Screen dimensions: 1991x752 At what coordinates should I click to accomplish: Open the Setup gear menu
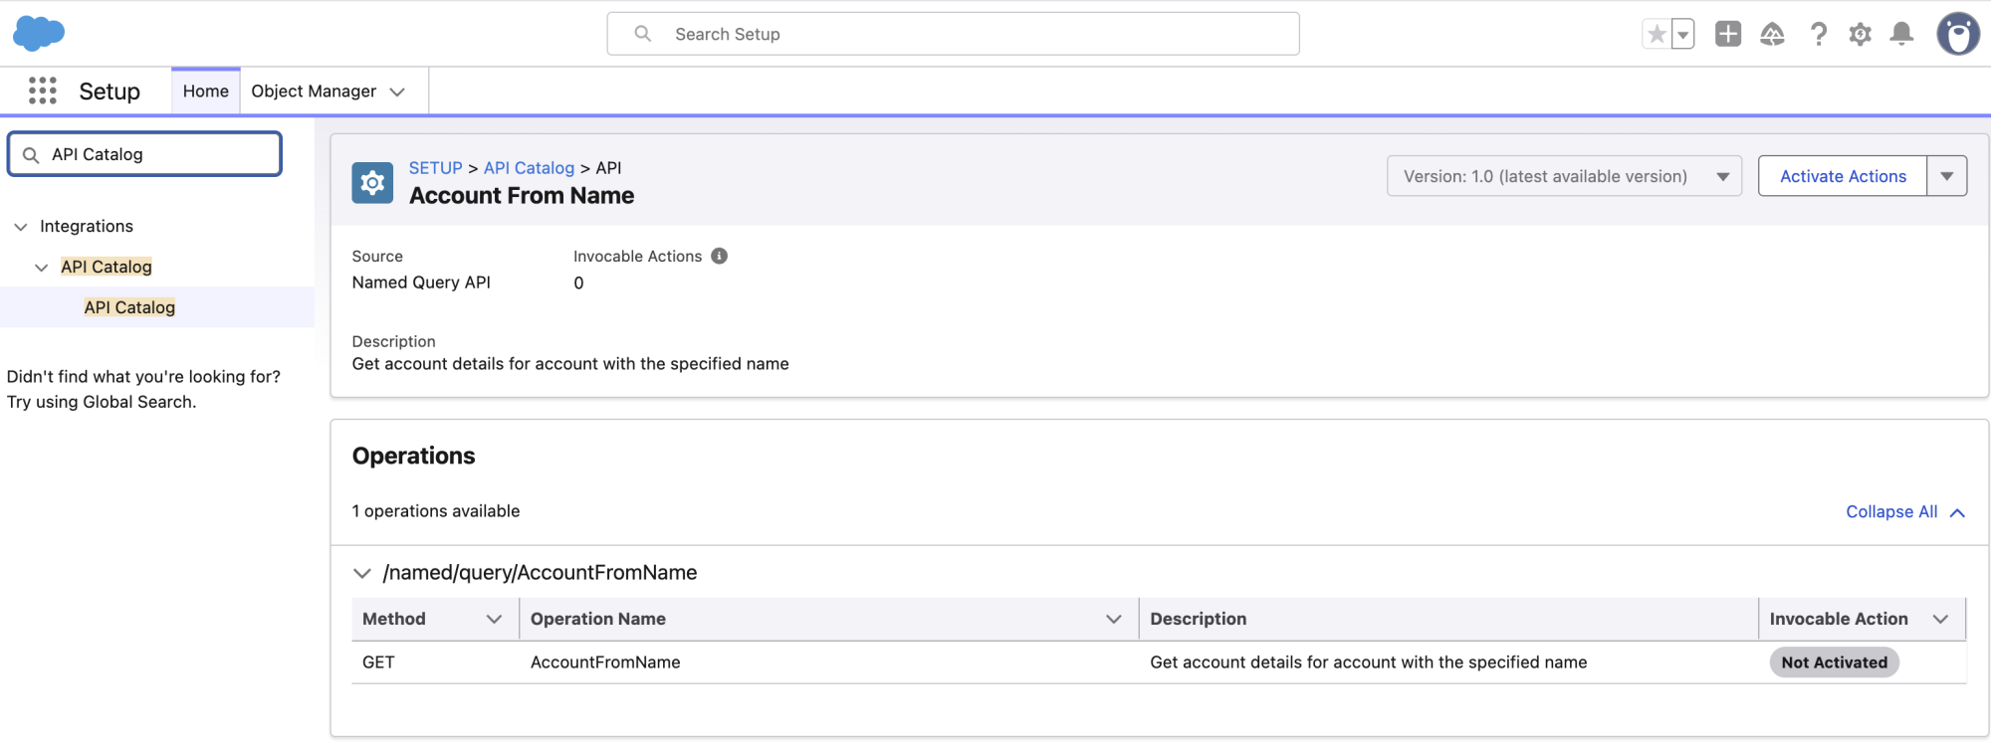click(1860, 34)
